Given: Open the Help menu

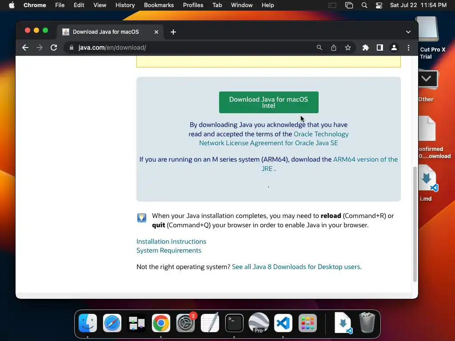Looking at the screenshot, I should [267, 5].
